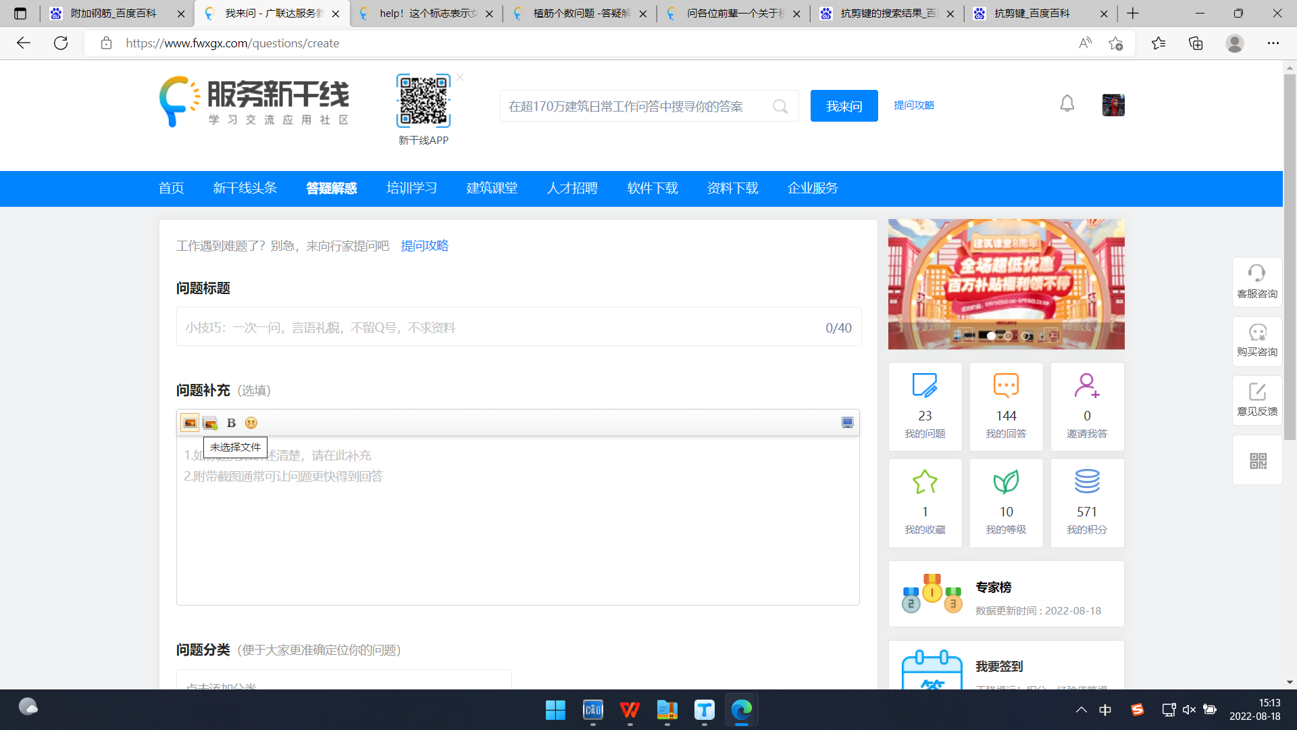Close the 我来问 browser tab
This screenshot has height=730, width=1297.
pyautogui.click(x=336, y=14)
